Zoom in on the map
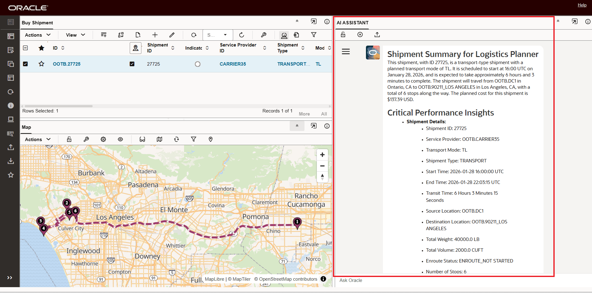592x293 pixels. coord(322,155)
